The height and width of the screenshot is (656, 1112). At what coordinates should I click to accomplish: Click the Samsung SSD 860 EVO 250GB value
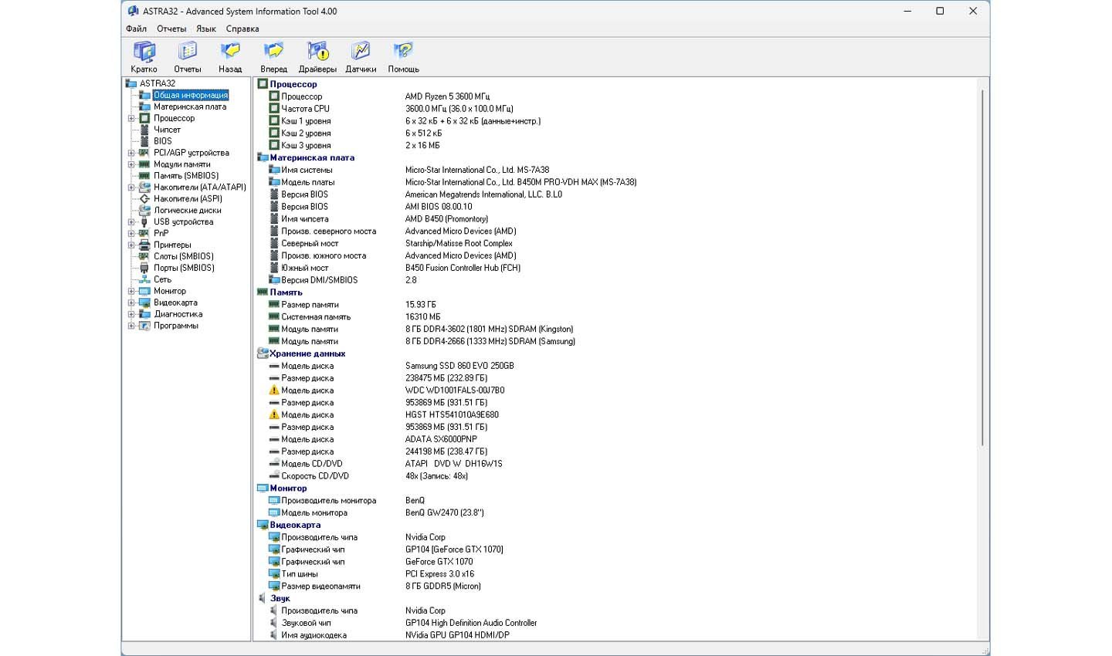[x=459, y=366]
